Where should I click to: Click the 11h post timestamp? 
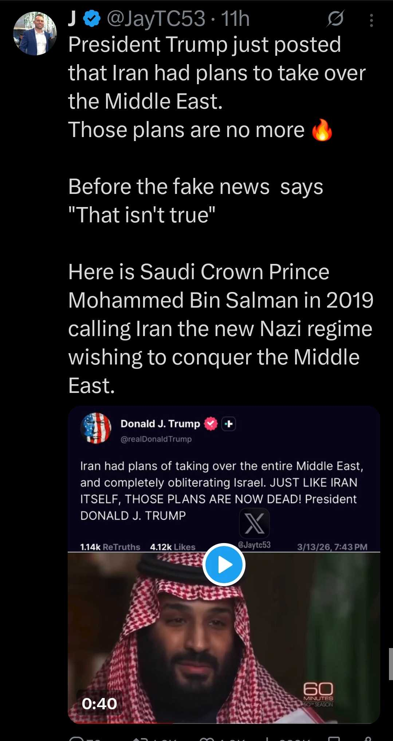[x=235, y=19]
